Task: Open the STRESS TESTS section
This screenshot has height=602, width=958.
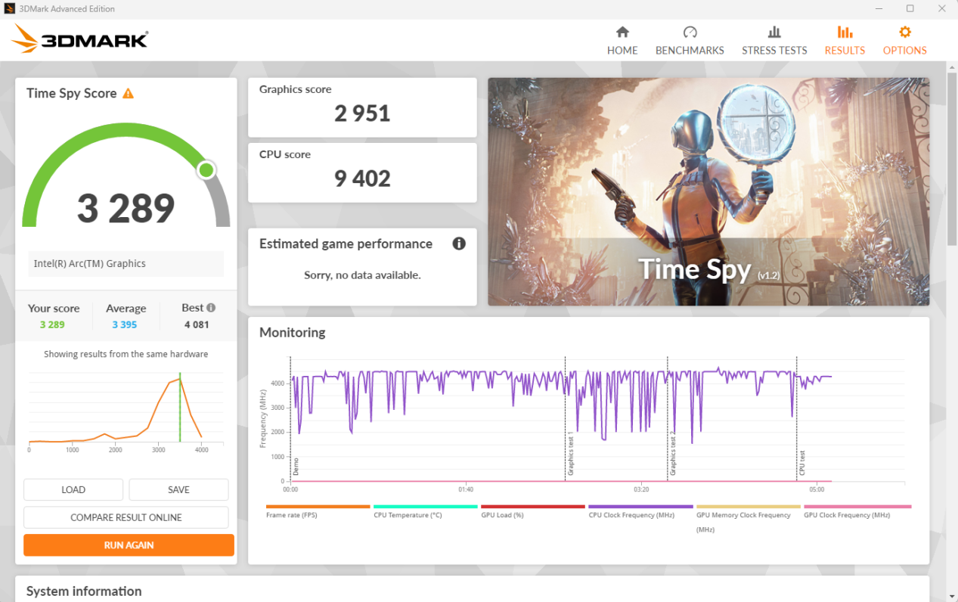Action: pos(774,41)
